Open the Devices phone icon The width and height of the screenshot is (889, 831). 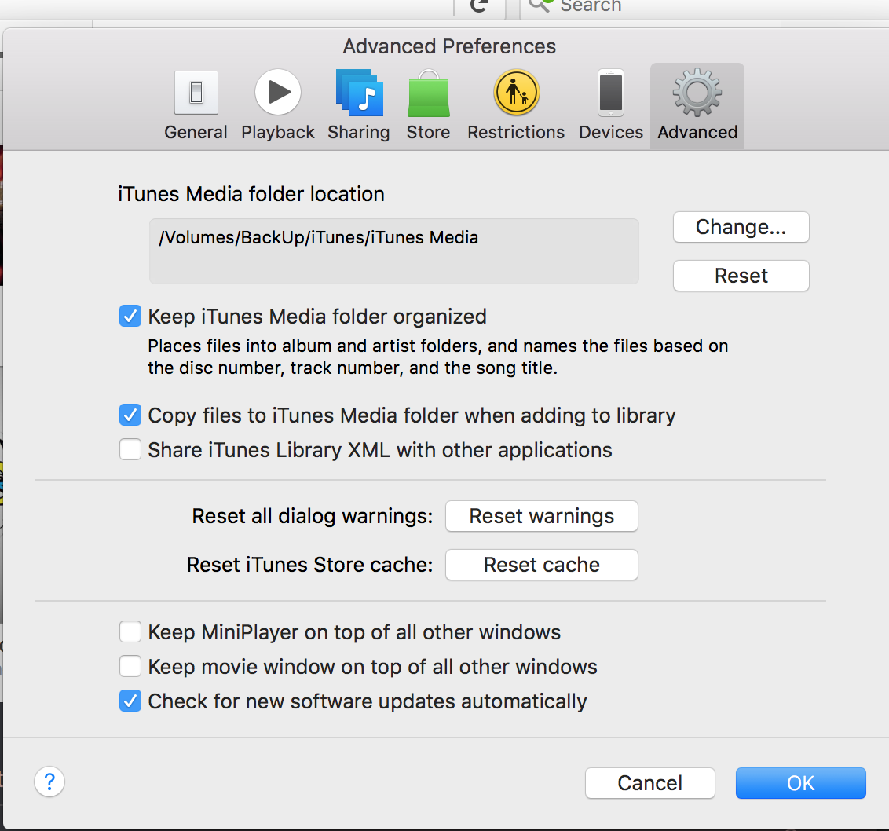[x=611, y=93]
